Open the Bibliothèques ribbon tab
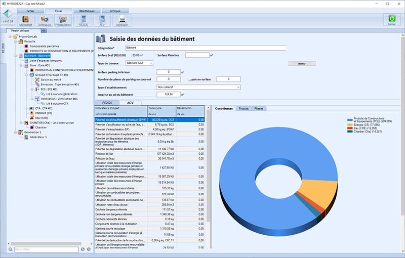Screen dimensions: 405x258 coord(87,11)
